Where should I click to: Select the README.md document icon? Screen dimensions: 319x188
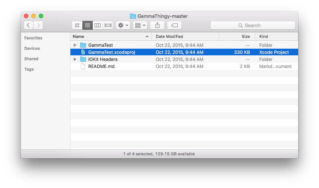pyautogui.click(x=83, y=66)
